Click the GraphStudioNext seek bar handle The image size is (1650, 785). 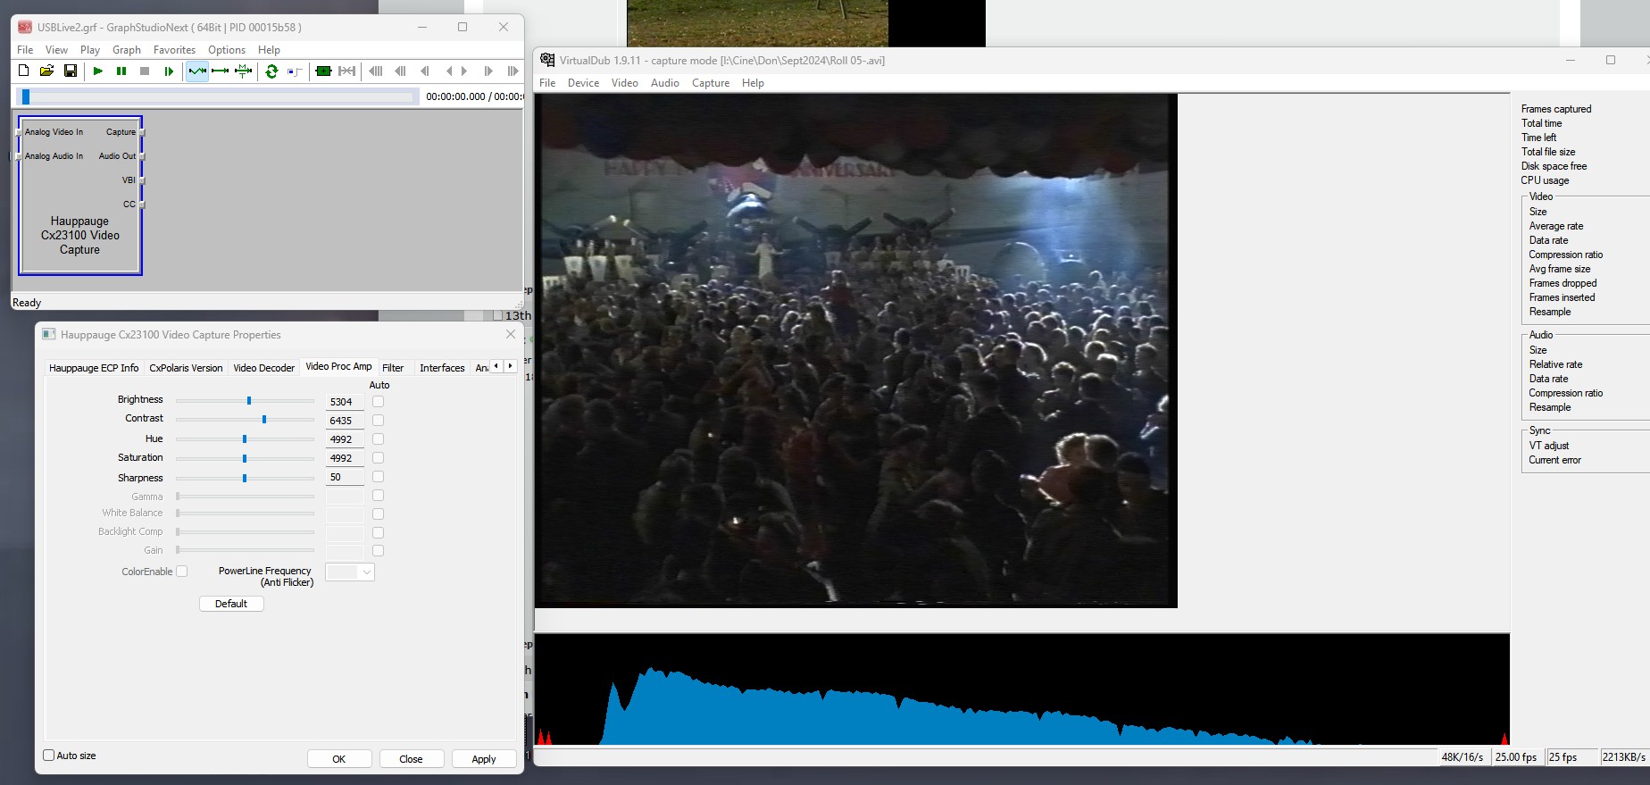26,96
